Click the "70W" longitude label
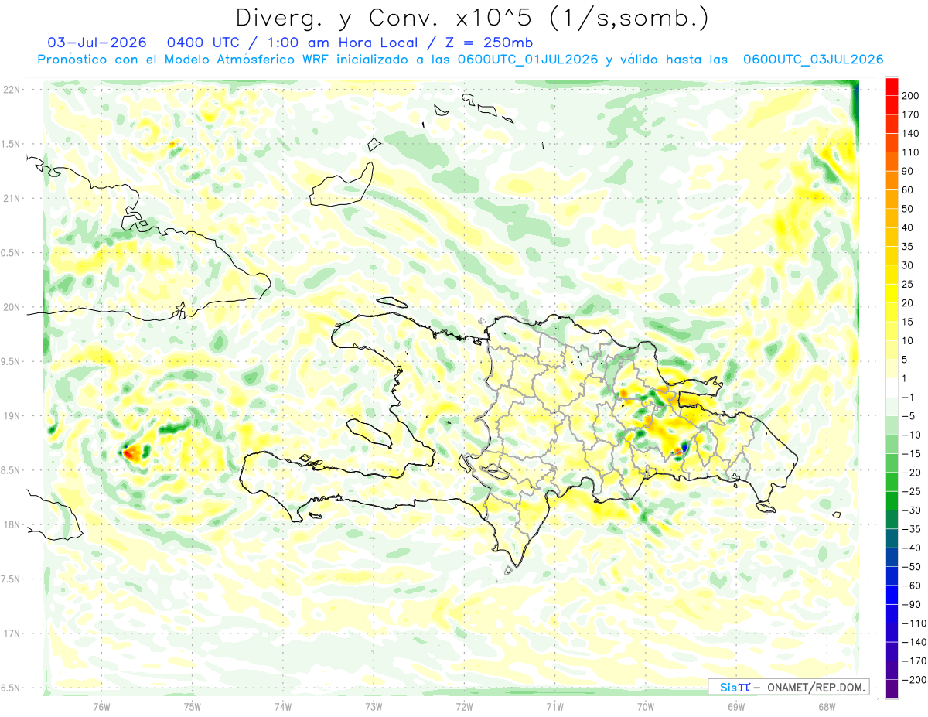Image resolution: width=928 pixels, height=717 pixels. click(645, 707)
